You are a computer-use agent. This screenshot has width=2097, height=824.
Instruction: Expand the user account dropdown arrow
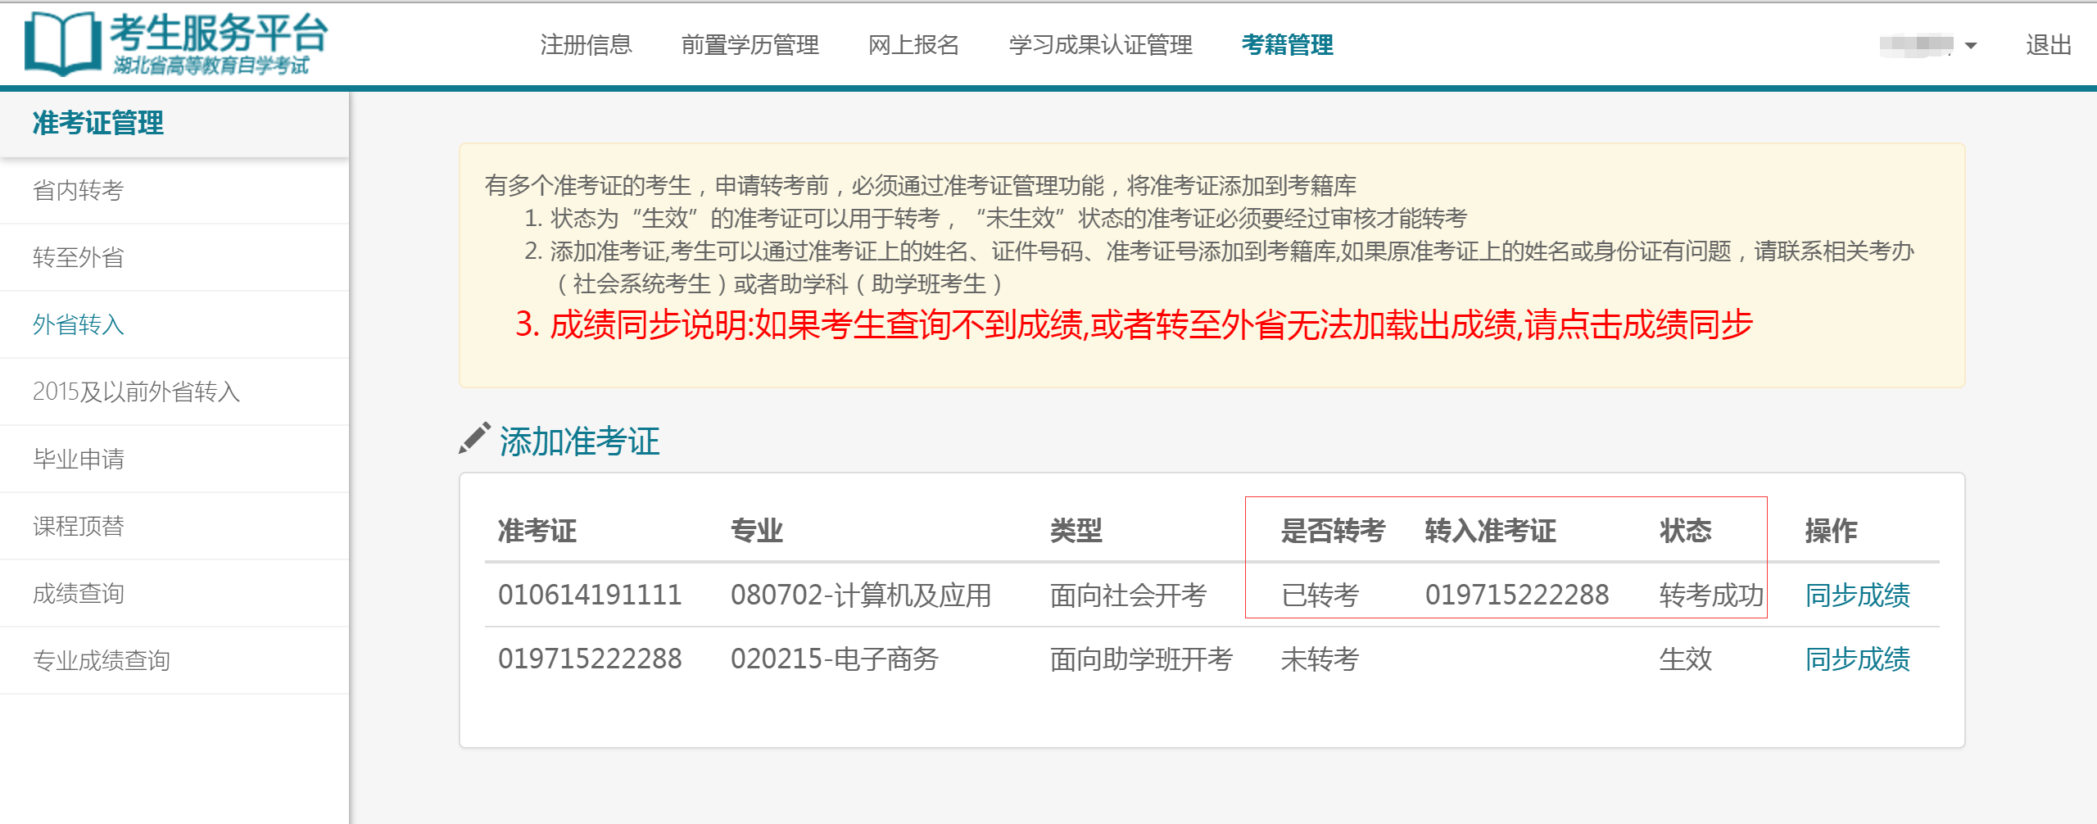1971,46
